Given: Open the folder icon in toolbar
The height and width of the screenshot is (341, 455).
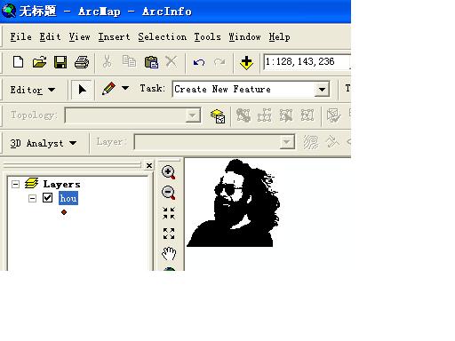Looking at the screenshot, I should click(39, 62).
